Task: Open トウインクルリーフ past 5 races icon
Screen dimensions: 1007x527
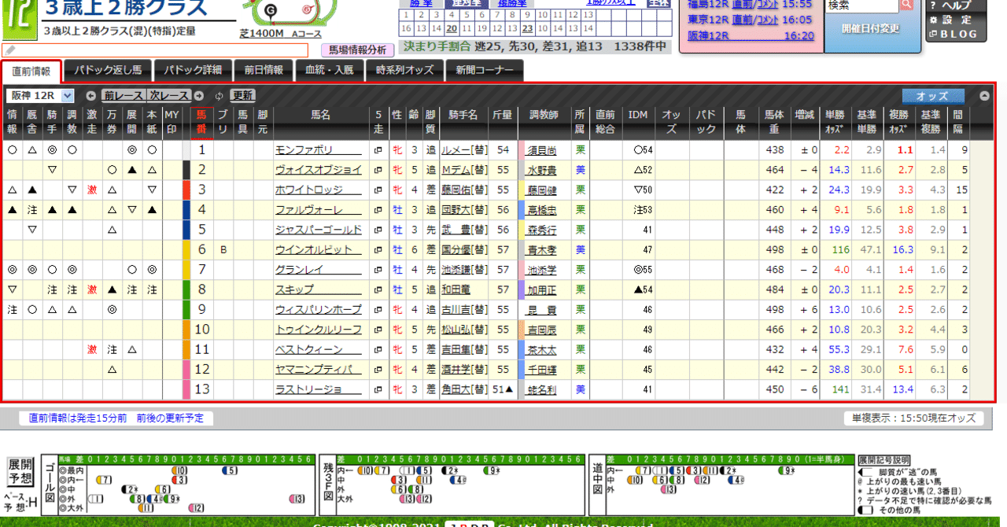Action: tap(378, 330)
